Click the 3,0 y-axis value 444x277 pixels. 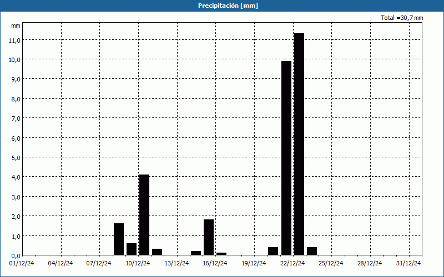tap(16, 197)
